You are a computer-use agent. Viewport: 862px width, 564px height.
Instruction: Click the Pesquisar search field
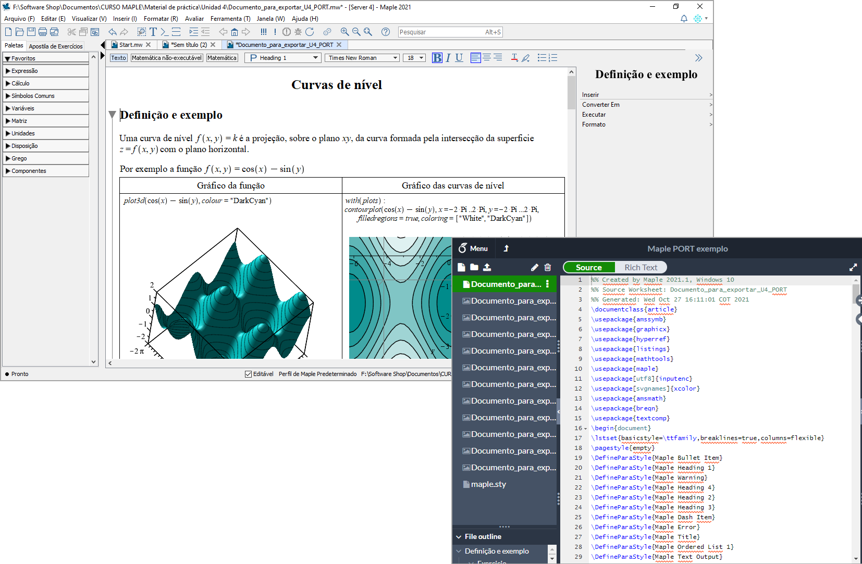(450, 32)
